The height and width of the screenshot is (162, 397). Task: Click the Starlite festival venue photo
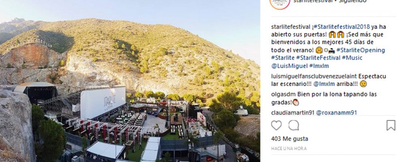tap(130, 81)
